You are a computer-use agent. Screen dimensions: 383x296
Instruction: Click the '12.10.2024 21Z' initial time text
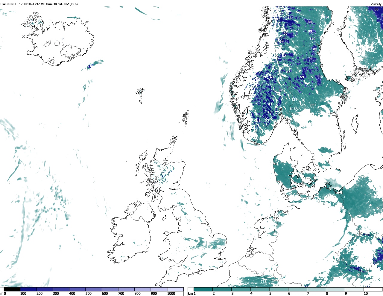point(30,4)
